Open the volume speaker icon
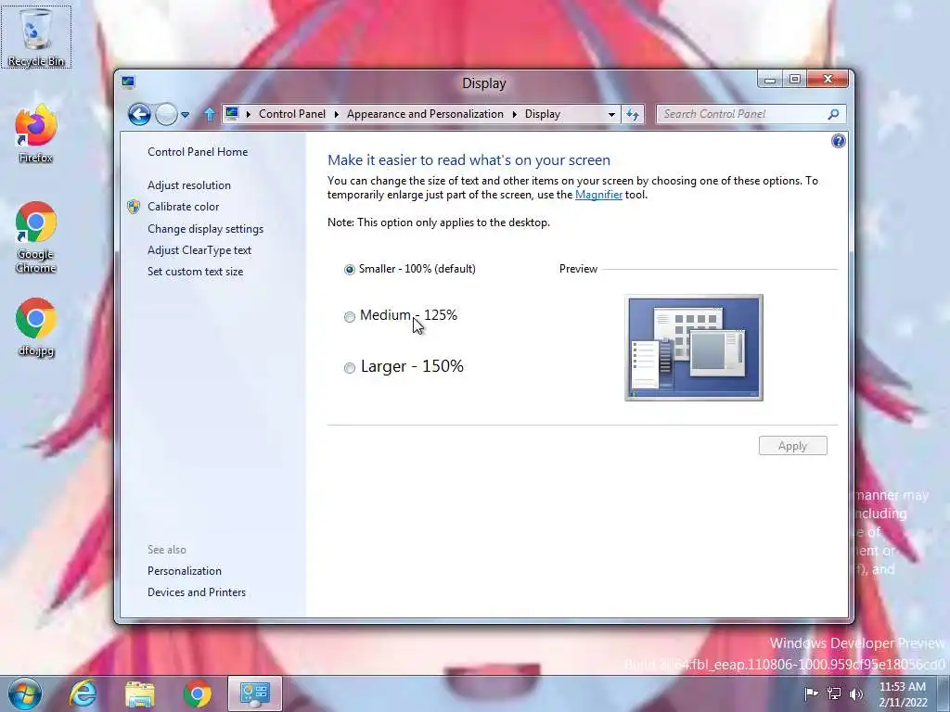Viewport: 950px width, 712px height. coord(856,693)
